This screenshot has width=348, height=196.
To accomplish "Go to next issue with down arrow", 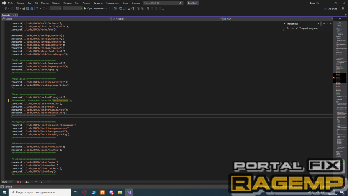I will tap(41, 182).
